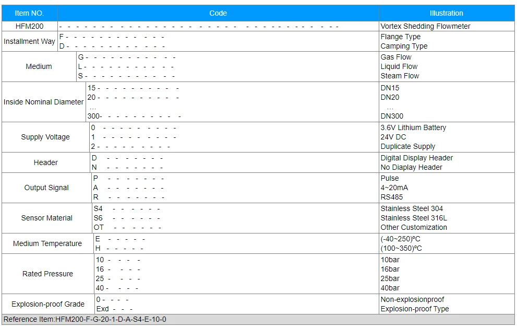Click 'Stainless Steel 304' text
517x327 pixels.
click(x=412, y=208)
